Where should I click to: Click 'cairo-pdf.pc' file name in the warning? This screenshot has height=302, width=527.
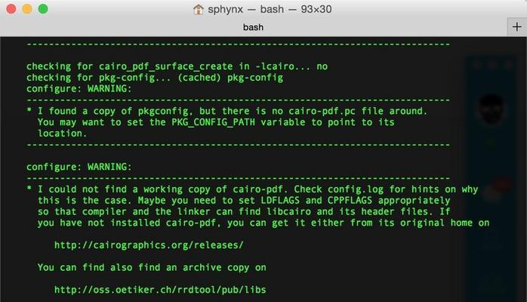pos(322,111)
